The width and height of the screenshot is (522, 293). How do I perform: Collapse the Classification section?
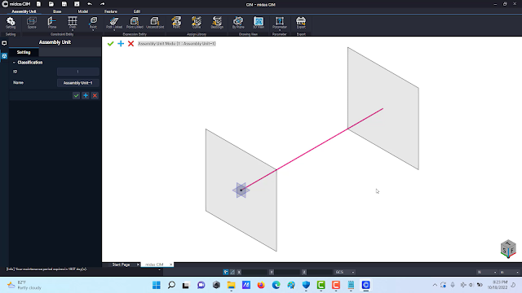tap(14, 63)
